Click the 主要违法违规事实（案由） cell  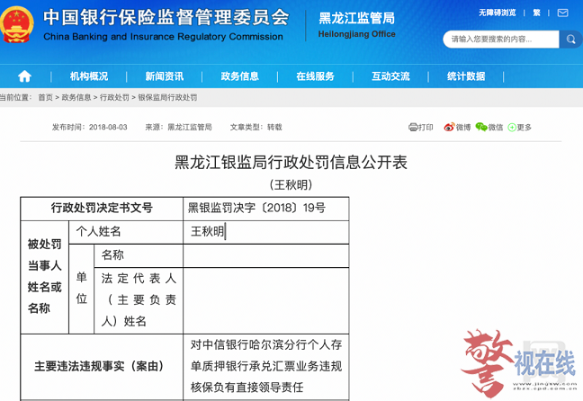(x=102, y=367)
